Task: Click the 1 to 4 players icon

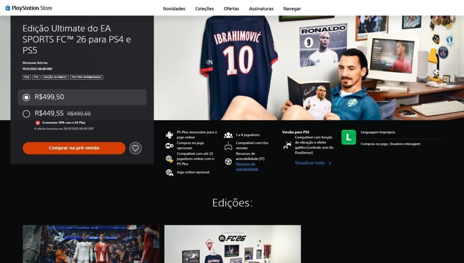Action: pyautogui.click(x=228, y=135)
